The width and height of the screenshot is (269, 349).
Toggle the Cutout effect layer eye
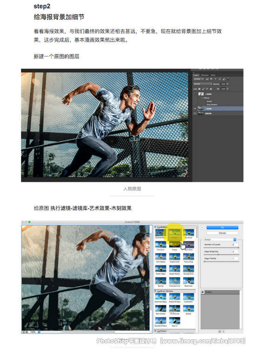coord(202,292)
